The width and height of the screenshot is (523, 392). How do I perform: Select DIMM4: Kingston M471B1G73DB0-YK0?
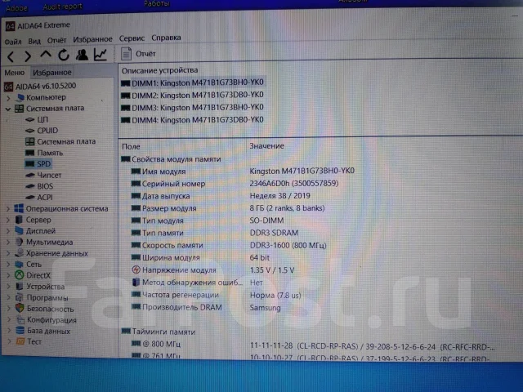click(x=193, y=120)
